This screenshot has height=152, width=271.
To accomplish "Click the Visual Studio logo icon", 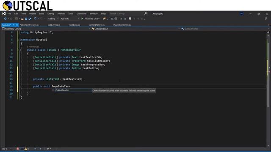I will tap(4, 14).
